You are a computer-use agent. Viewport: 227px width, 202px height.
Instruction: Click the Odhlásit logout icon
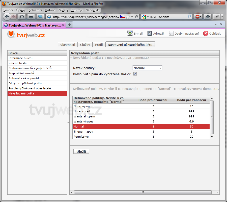pos(206,34)
